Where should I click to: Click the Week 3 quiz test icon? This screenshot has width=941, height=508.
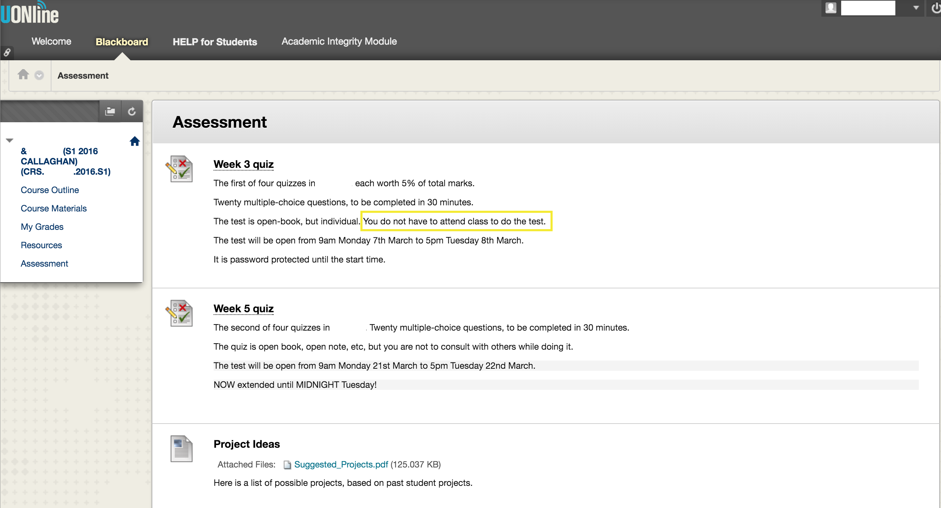180,169
